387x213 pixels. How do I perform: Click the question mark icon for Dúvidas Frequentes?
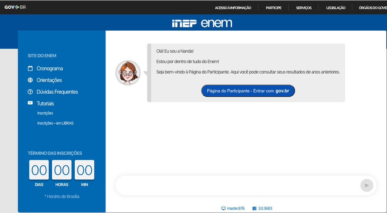click(x=30, y=92)
